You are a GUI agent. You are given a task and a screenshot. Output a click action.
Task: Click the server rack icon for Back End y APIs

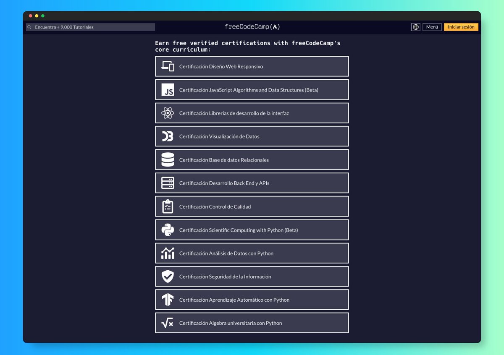pyautogui.click(x=168, y=183)
